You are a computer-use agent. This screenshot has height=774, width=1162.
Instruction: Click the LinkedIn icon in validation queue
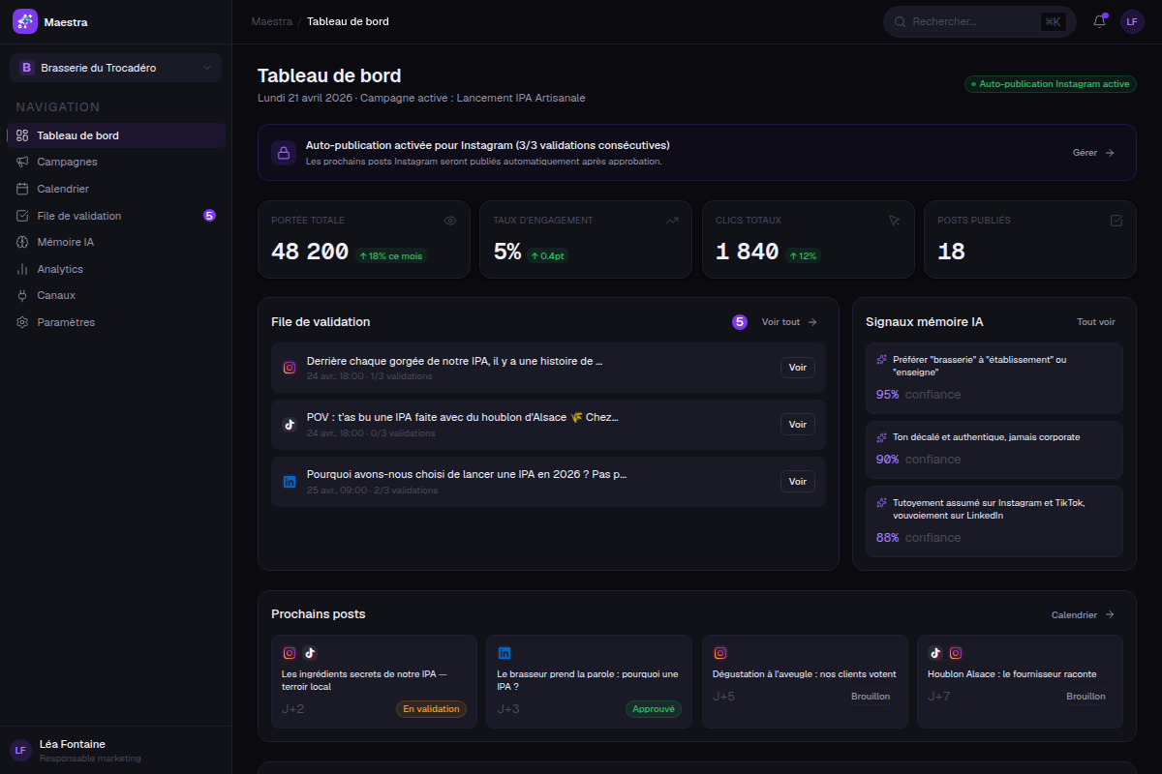290,482
